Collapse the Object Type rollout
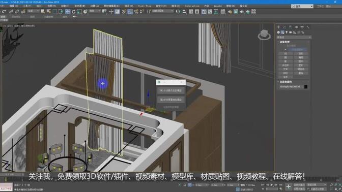342x192 pixels. pyautogui.click(x=284, y=42)
